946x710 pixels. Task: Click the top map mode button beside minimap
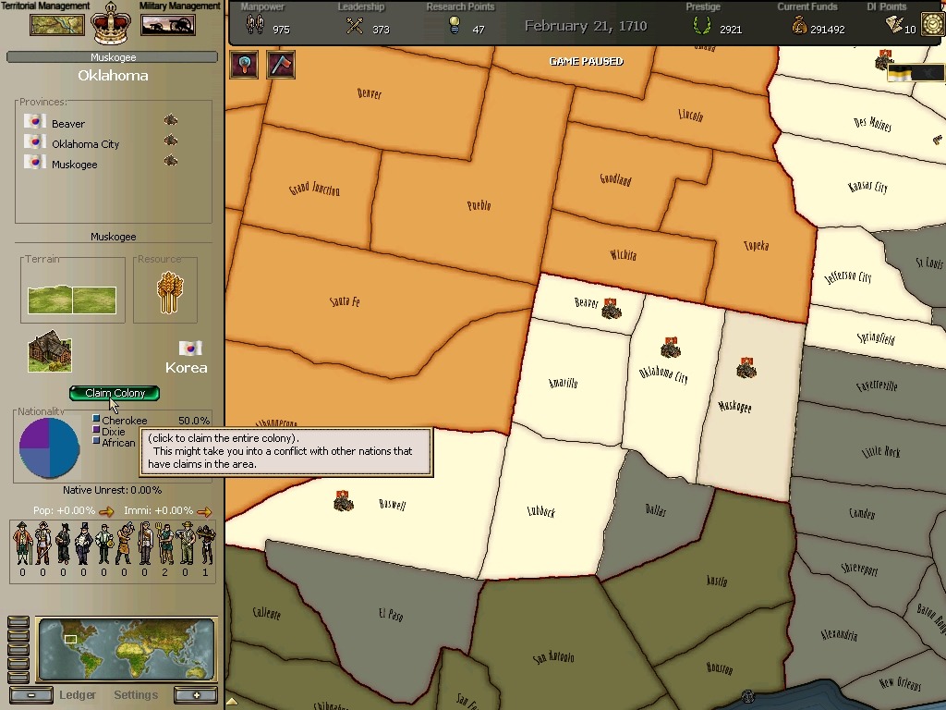pyautogui.click(x=18, y=621)
